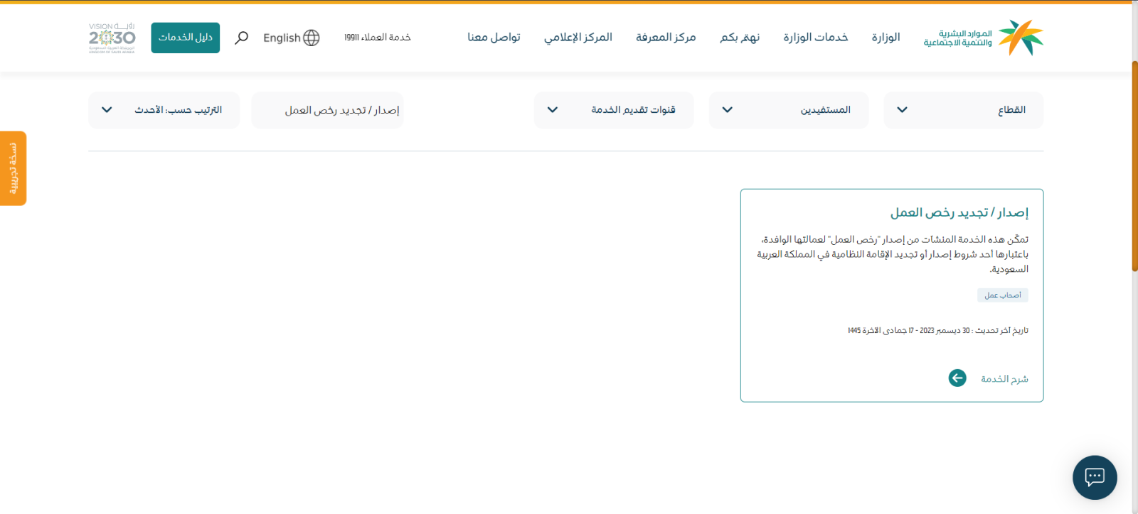The image size is (1138, 514).
Task: Click the Vision 2030 logo
Action: 112,38
